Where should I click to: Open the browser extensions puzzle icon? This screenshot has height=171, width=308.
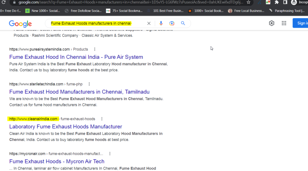tap(277, 2)
